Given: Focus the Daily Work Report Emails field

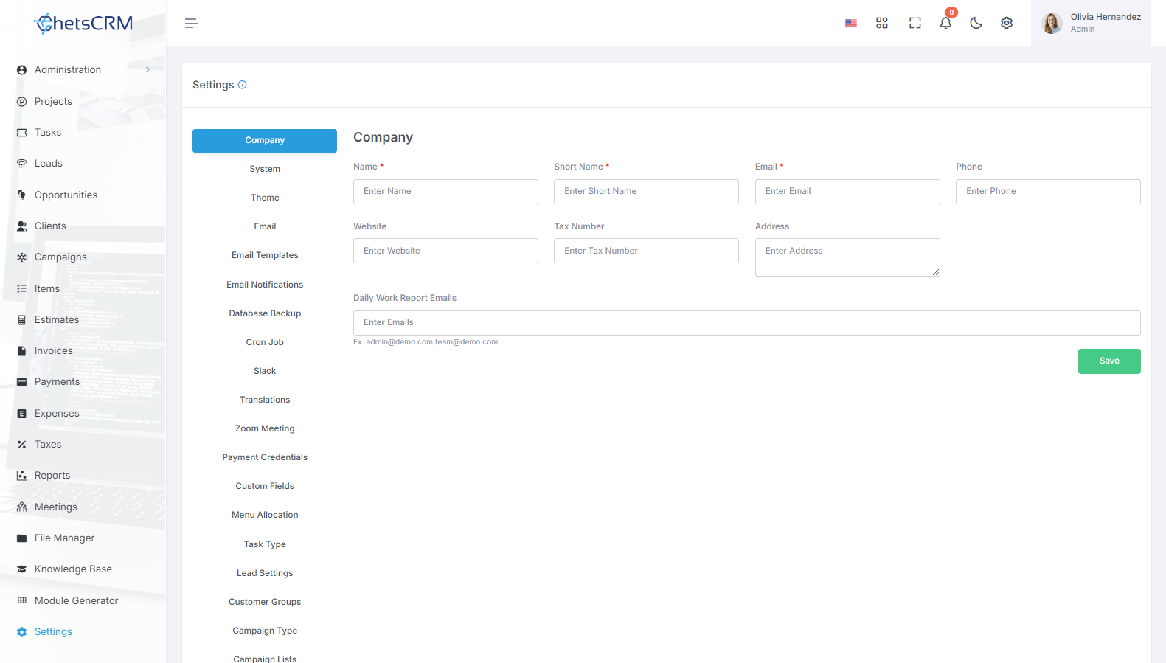Looking at the screenshot, I should [x=747, y=323].
